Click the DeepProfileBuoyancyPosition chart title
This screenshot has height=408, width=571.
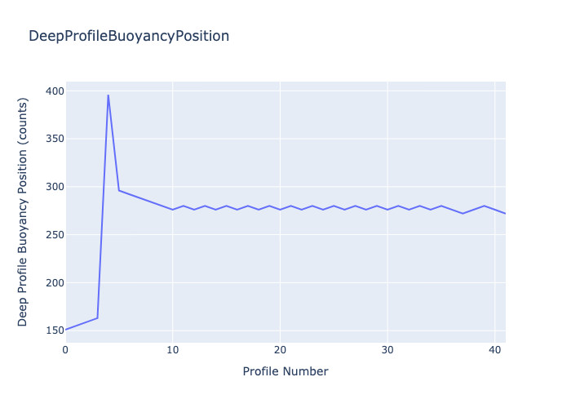pos(129,36)
